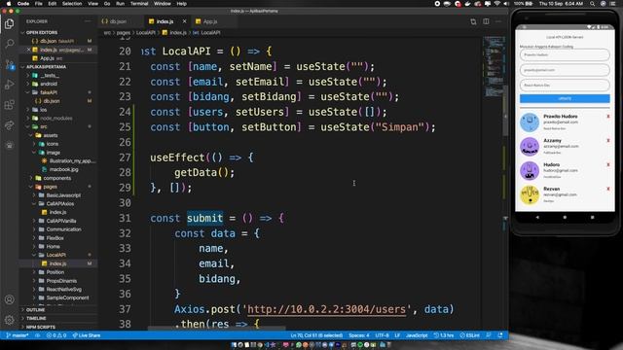623x350 pixels.
Task: Click the email input field in emulator
Action: [565, 70]
